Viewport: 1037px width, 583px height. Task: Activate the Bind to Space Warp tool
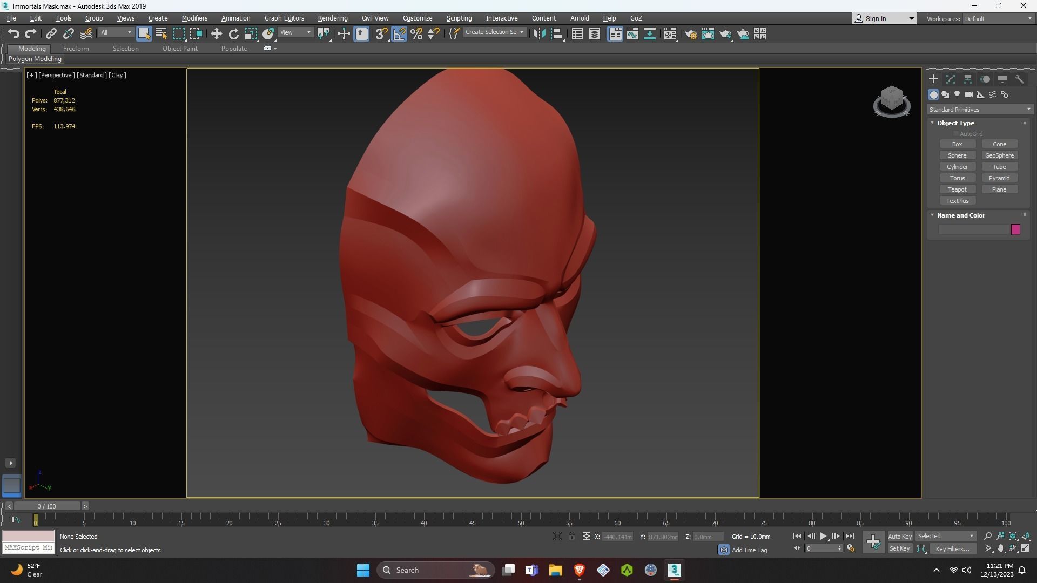click(x=86, y=34)
